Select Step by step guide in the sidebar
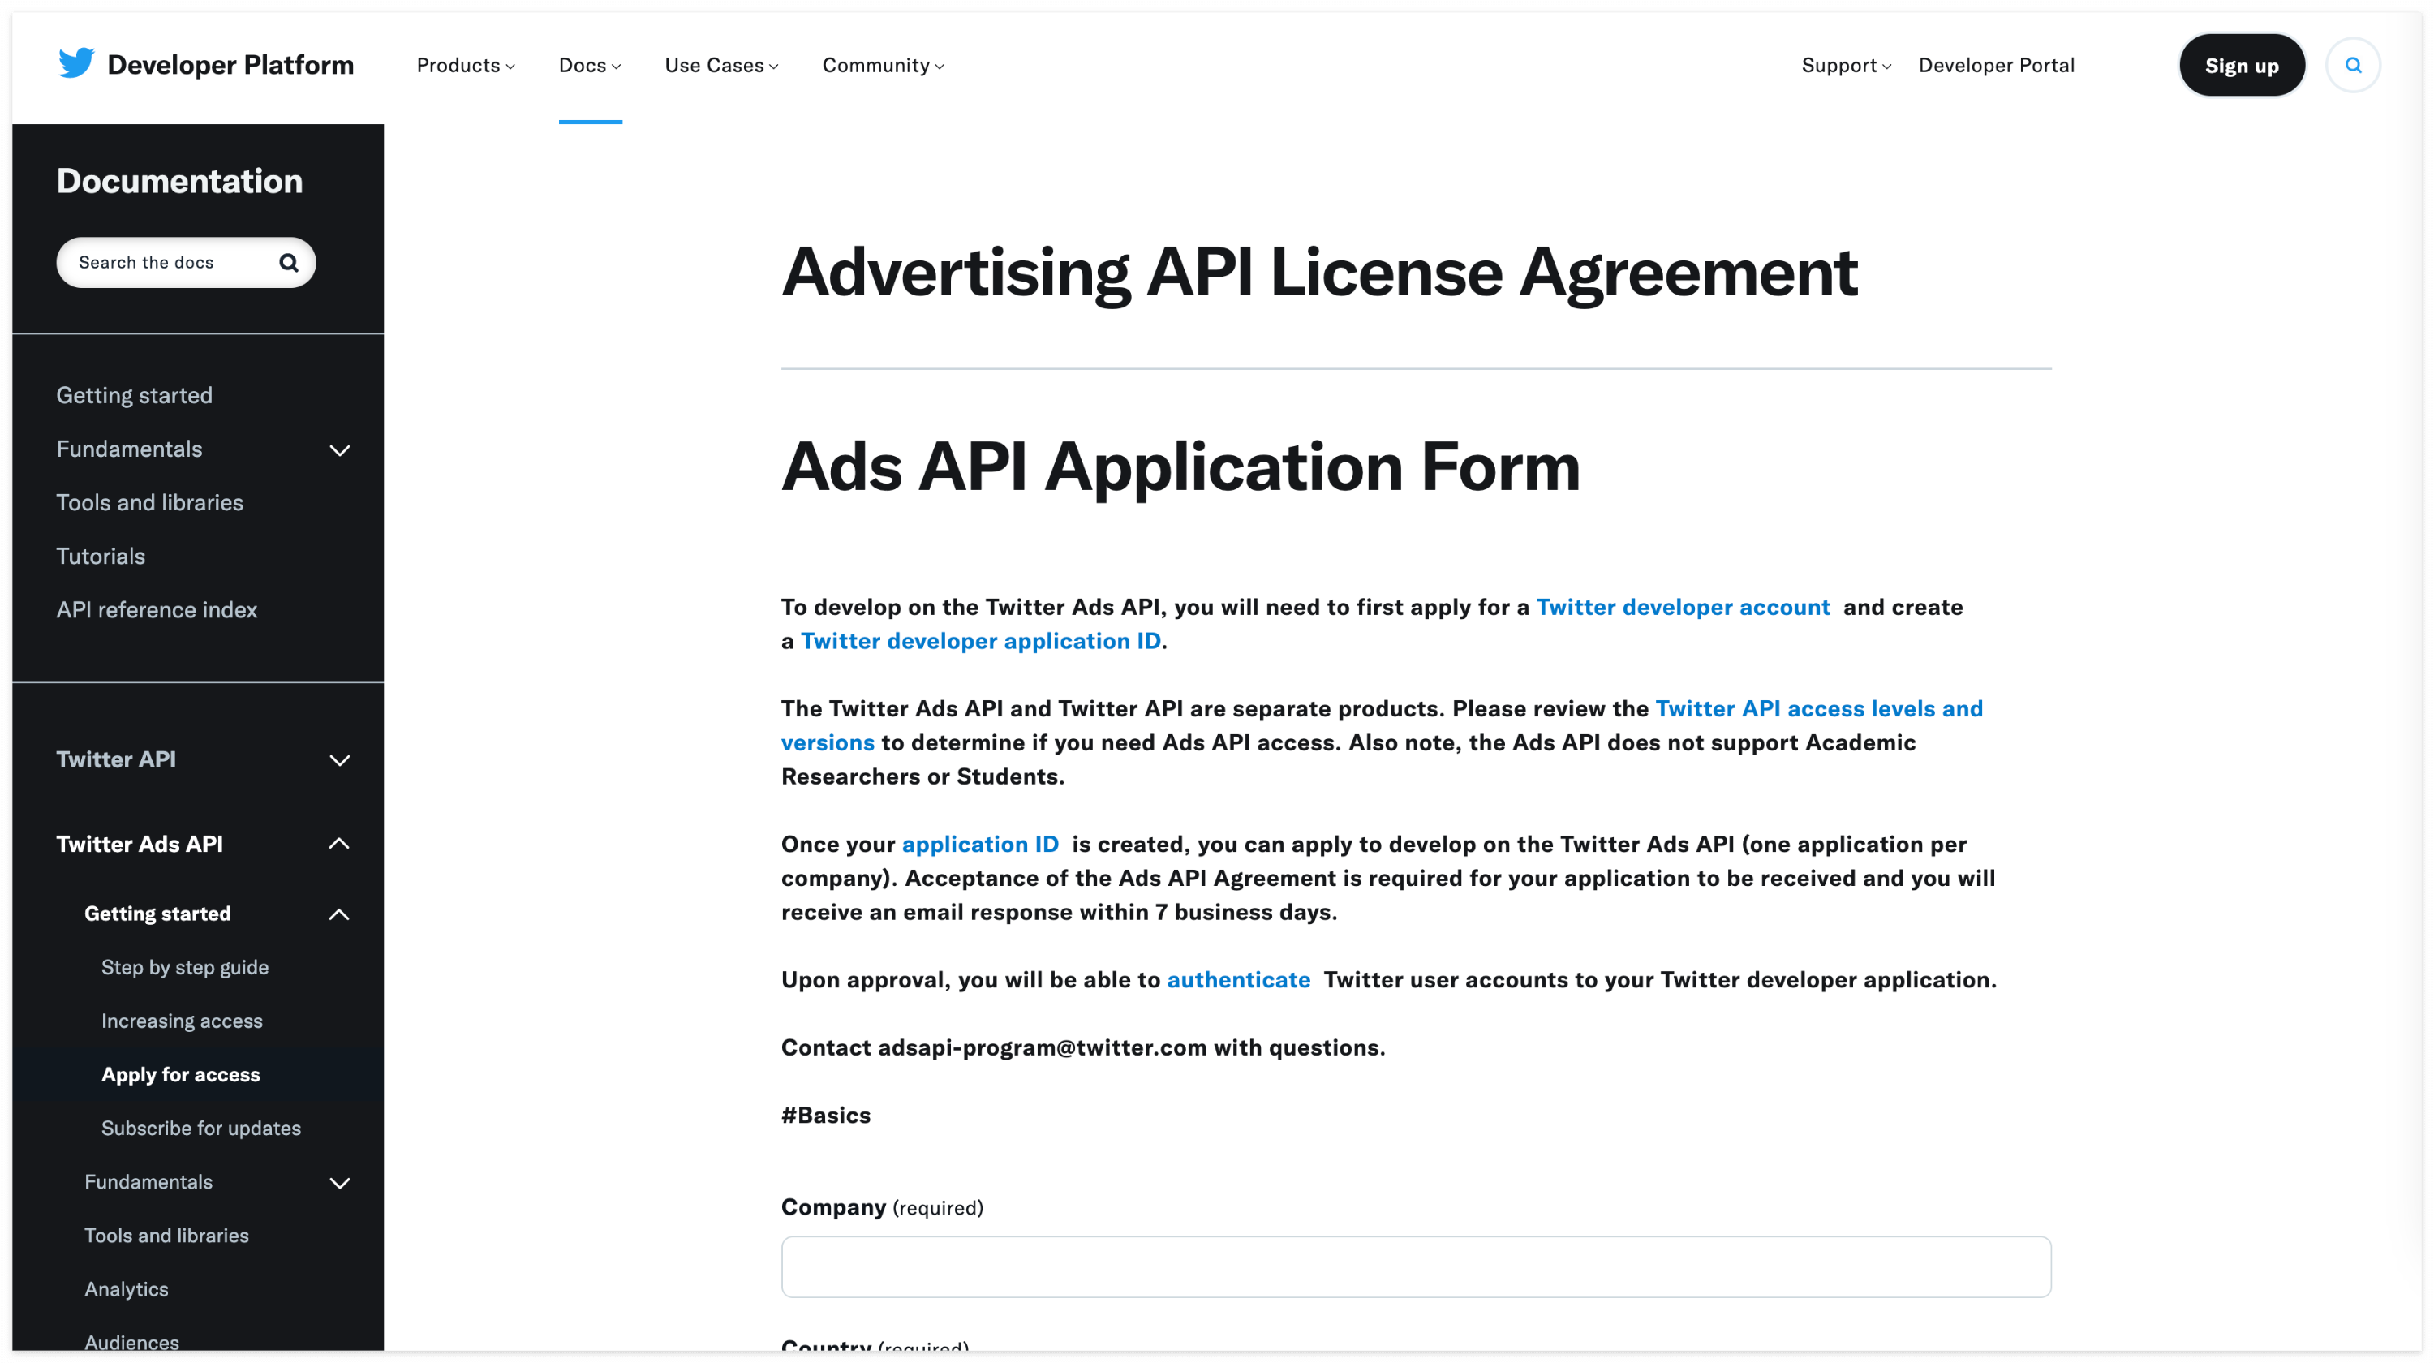 coord(184,967)
